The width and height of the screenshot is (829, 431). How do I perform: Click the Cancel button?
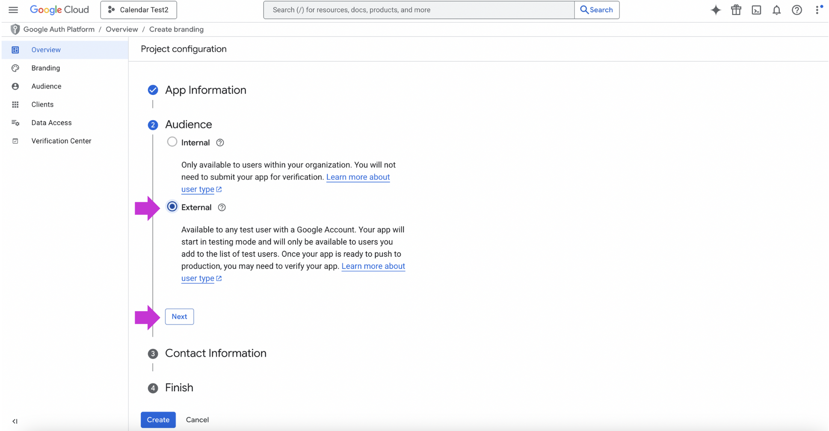click(x=197, y=420)
